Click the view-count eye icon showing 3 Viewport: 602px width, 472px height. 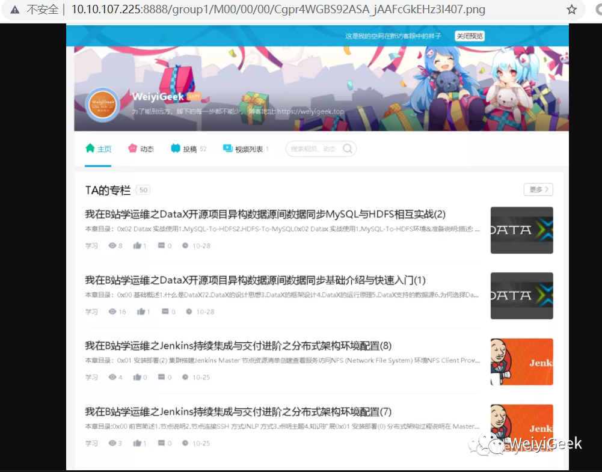point(112,443)
